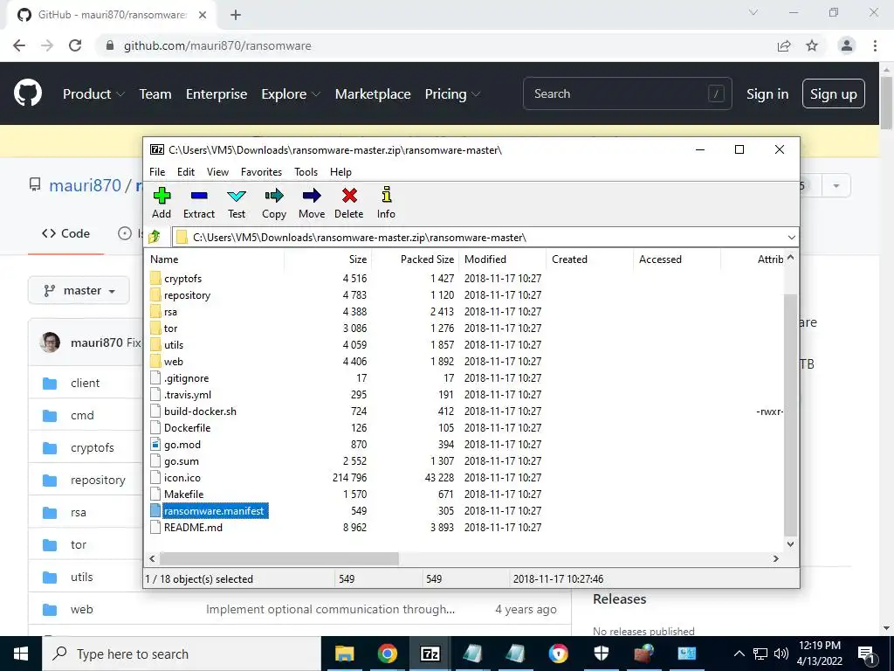Click the Copy toolbar icon

point(273,203)
